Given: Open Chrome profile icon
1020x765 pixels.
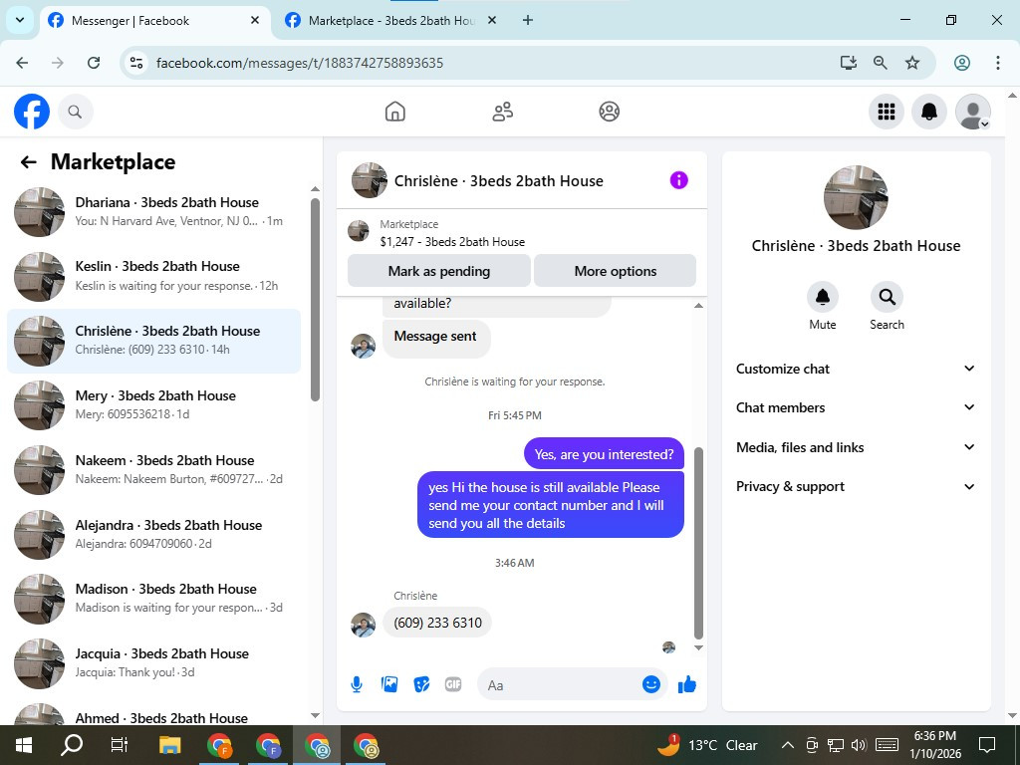Looking at the screenshot, I should [x=962, y=63].
